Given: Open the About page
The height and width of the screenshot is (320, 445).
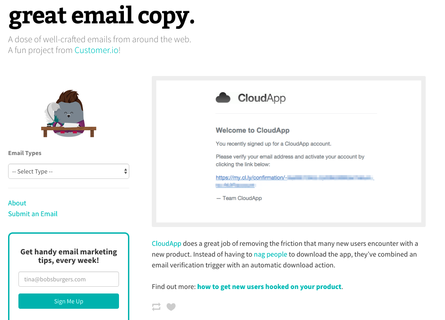Looking at the screenshot, I should pyautogui.click(x=17, y=203).
